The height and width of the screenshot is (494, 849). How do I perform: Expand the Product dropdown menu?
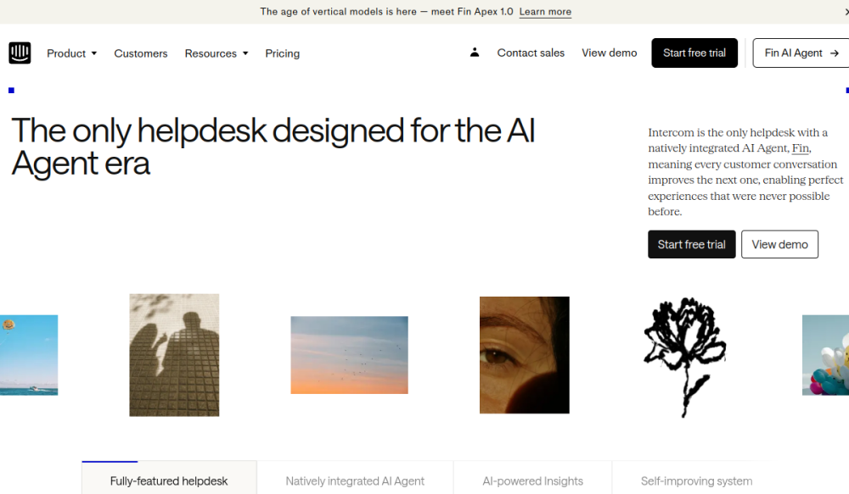coord(72,53)
